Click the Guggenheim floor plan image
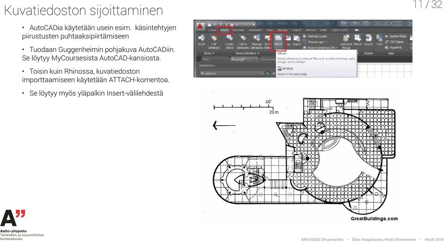Viewport: 444px width, 242px height. click(303, 156)
